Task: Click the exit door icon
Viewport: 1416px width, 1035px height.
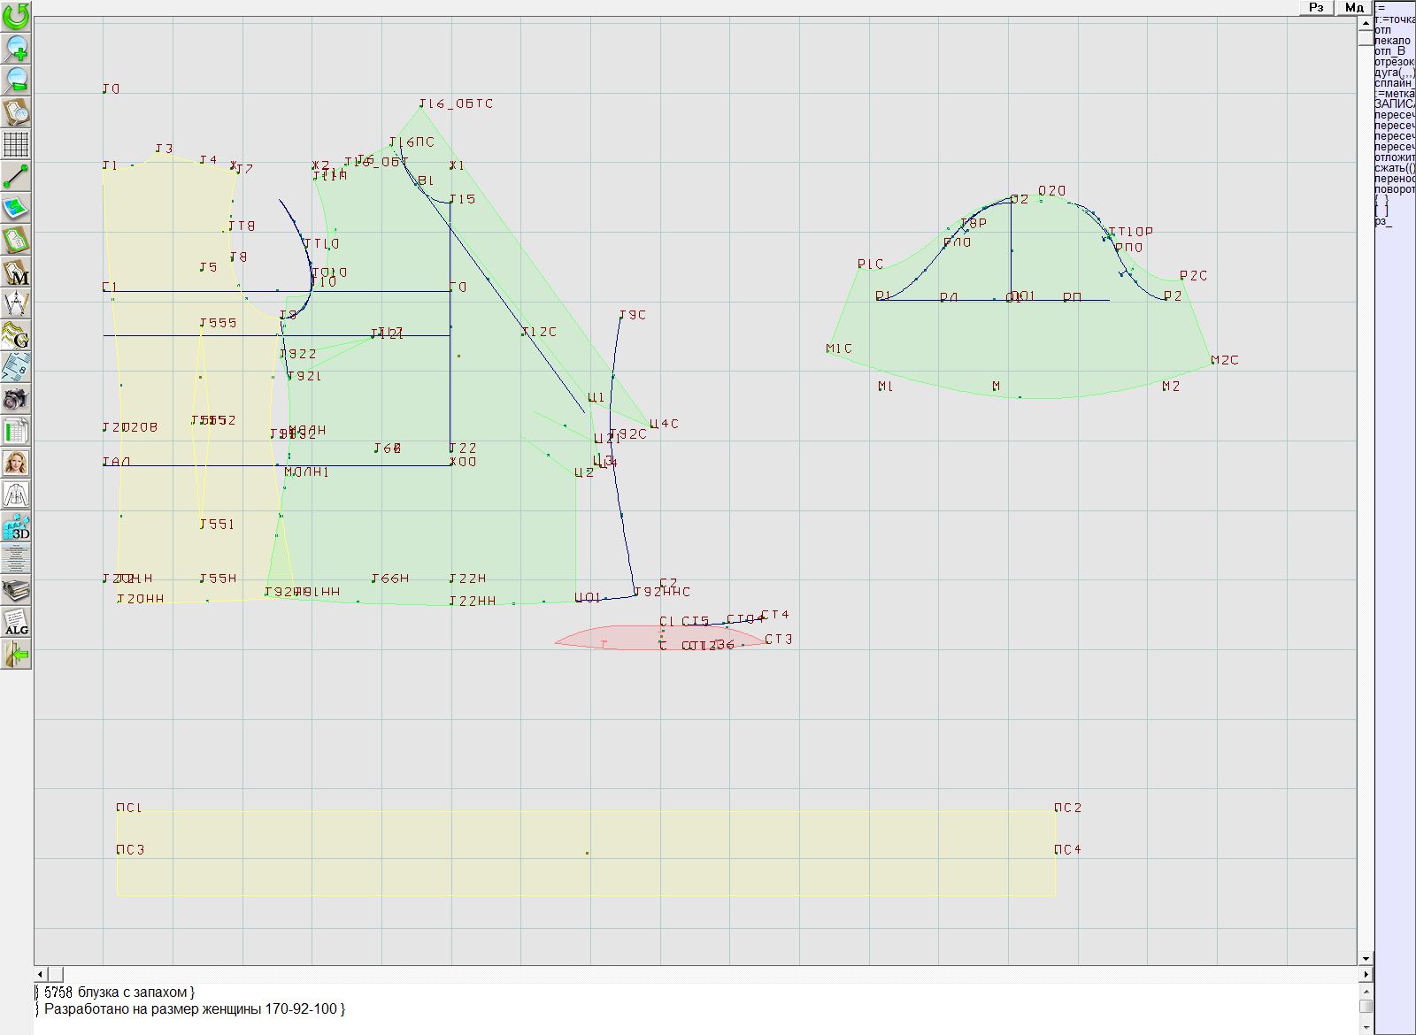Action: coord(16,655)
